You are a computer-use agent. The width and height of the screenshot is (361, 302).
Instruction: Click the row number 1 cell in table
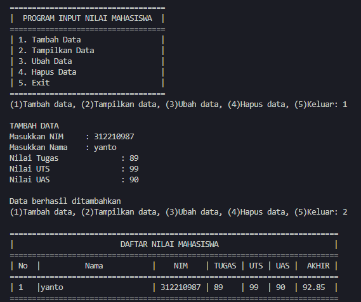21,287
